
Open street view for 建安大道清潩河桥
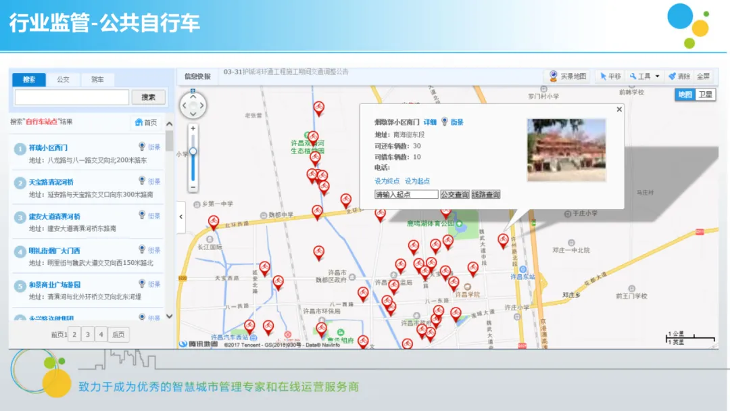(149, 216)
